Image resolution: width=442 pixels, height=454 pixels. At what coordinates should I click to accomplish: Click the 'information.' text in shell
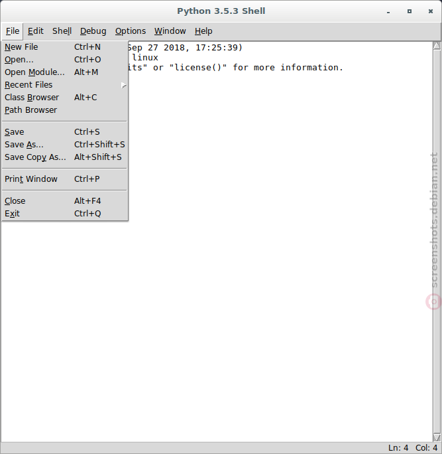[312, 68]
